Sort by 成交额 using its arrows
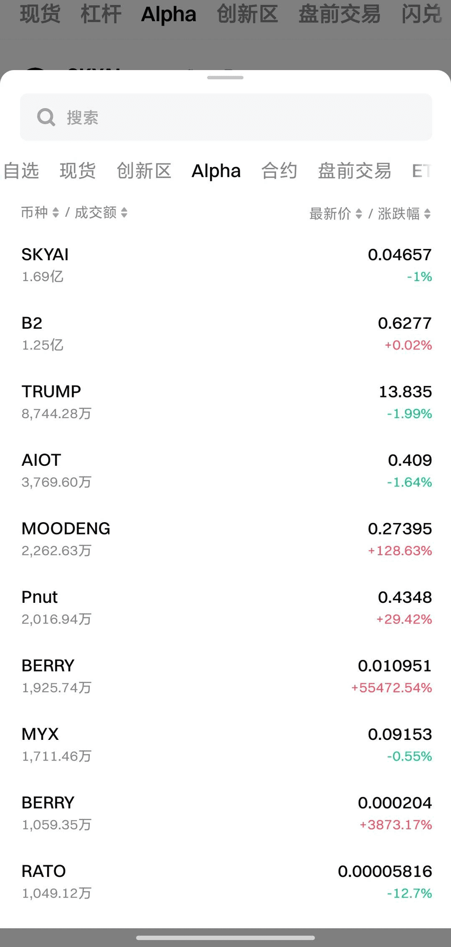 (124, 213)
